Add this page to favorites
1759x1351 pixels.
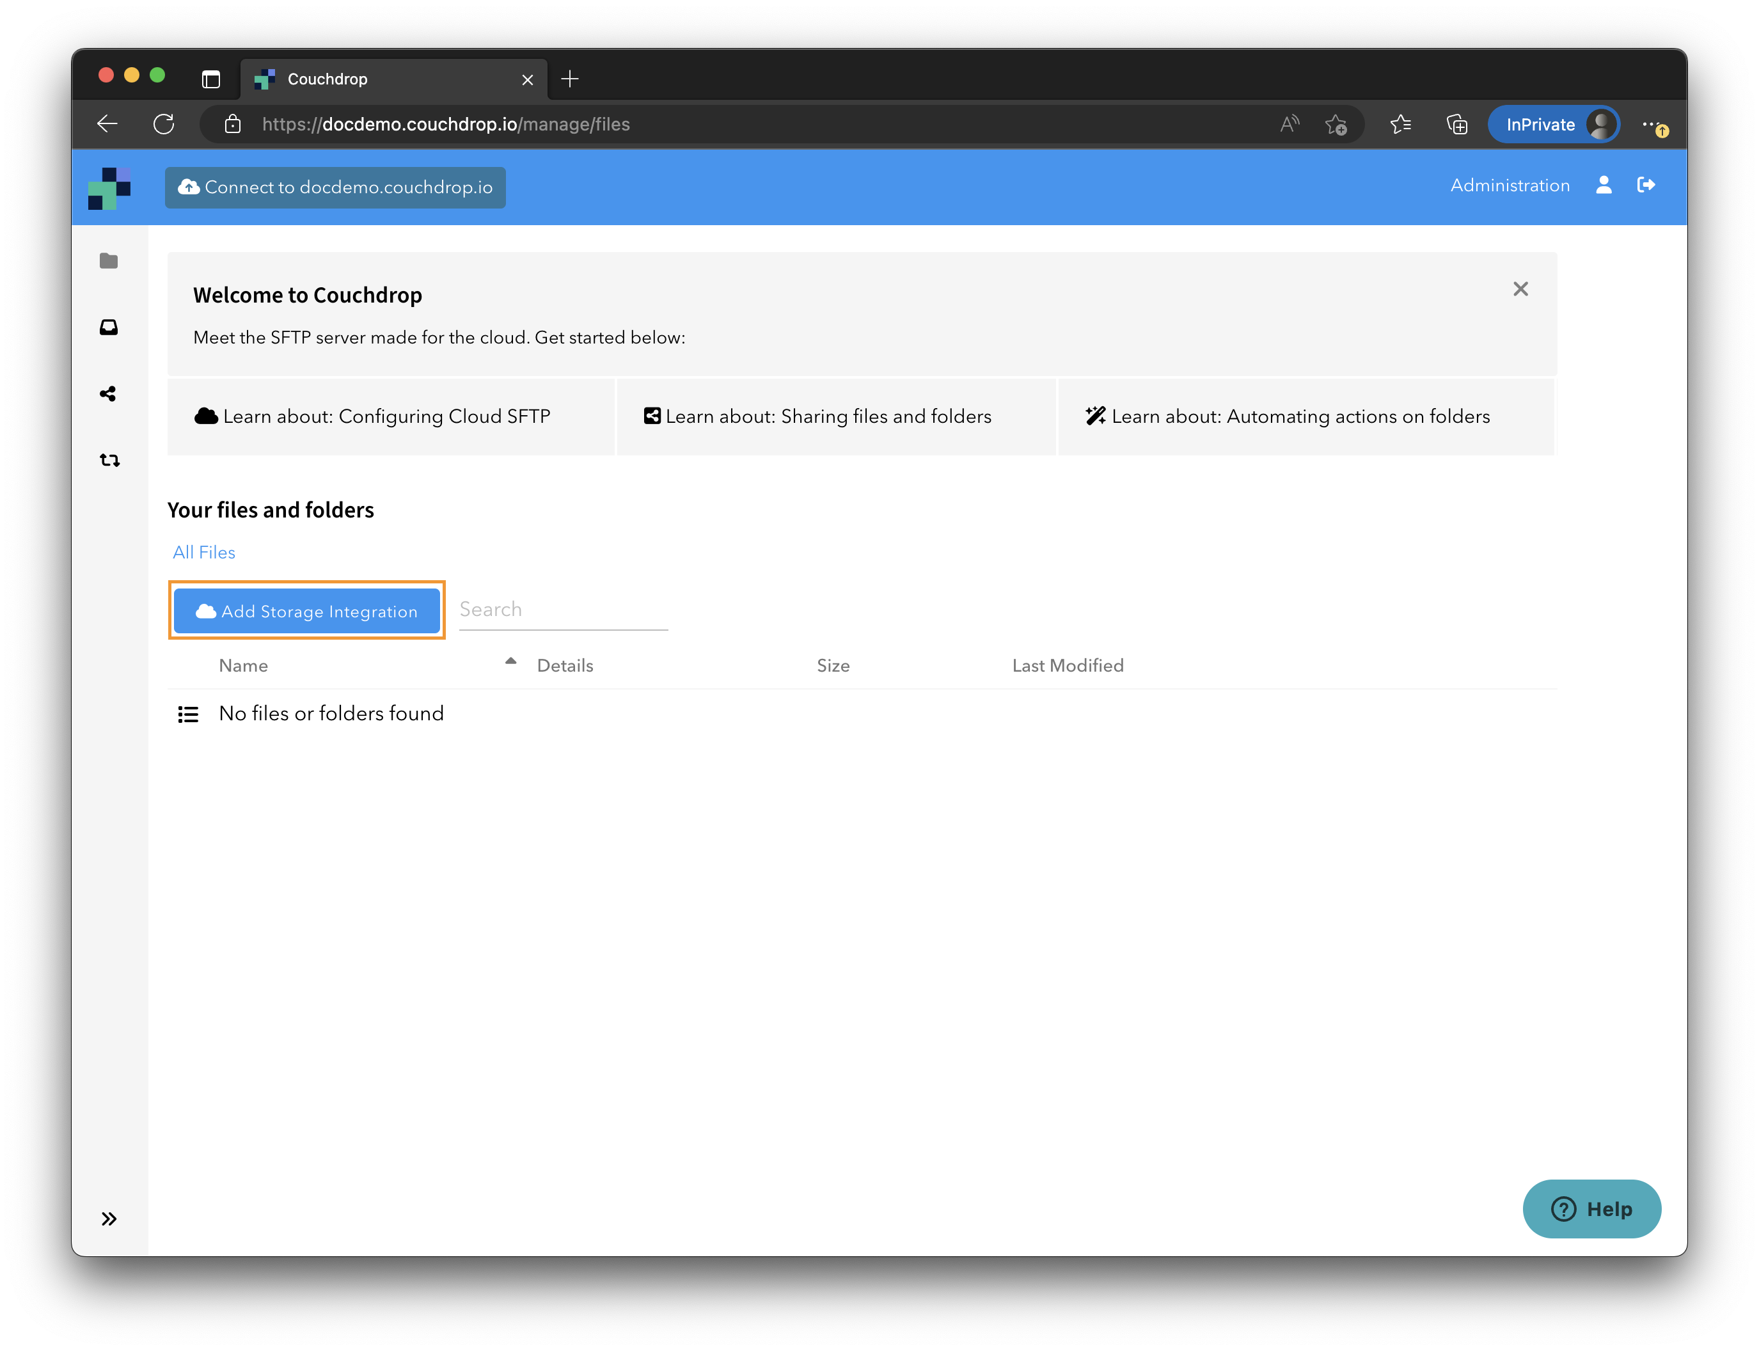(1336, 125)
